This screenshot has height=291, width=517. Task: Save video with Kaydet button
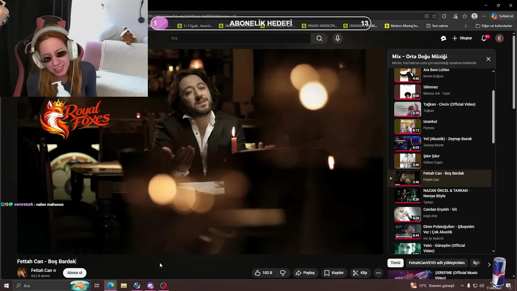click(334, 273)
